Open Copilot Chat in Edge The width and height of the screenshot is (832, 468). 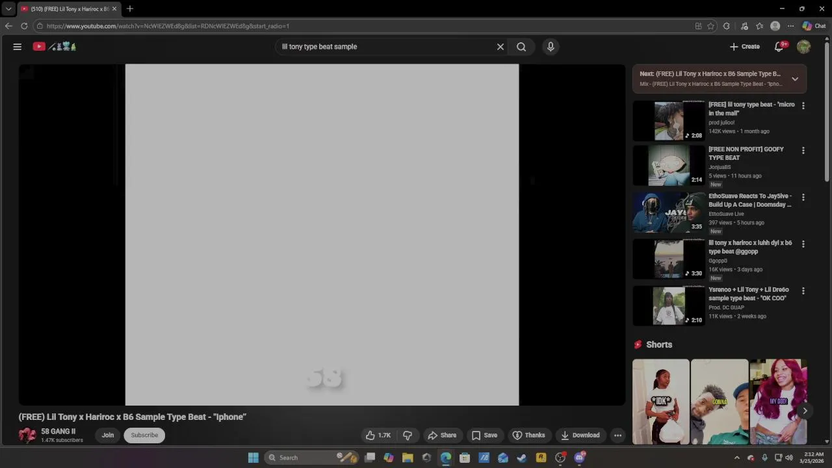[x=814, y=26]
